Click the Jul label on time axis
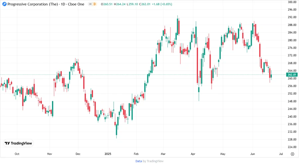Screen dimensions: 299x165 tap(281, 154)
